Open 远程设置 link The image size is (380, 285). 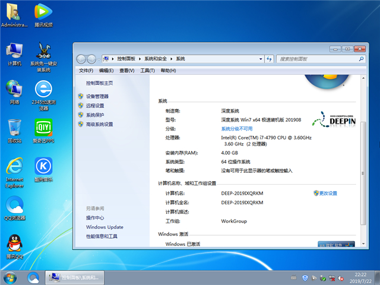95,106
